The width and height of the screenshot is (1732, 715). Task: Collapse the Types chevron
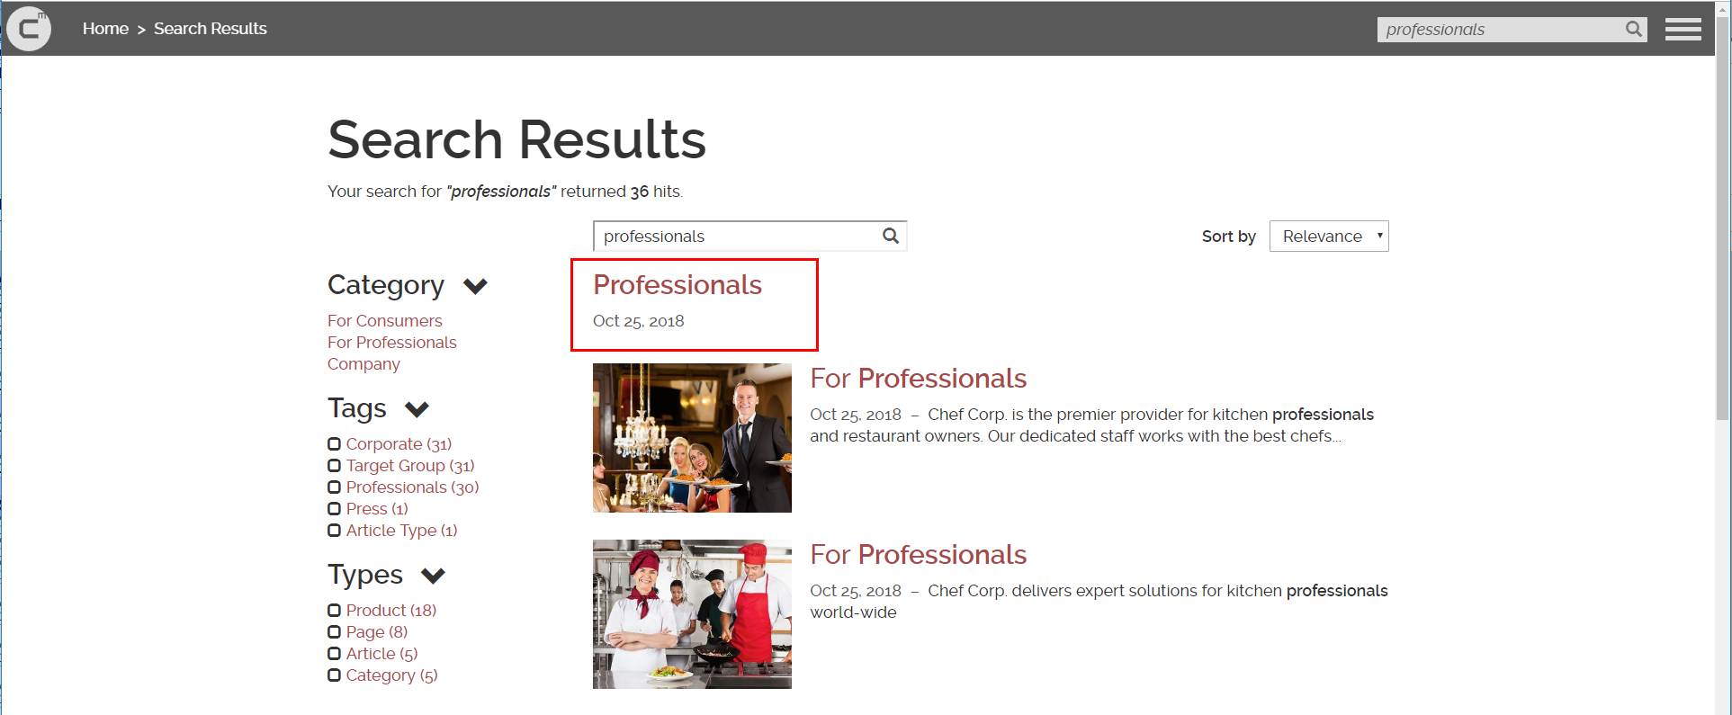pos(433,576)
